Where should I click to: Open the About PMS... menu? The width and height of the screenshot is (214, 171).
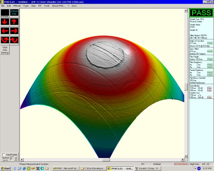59,6
